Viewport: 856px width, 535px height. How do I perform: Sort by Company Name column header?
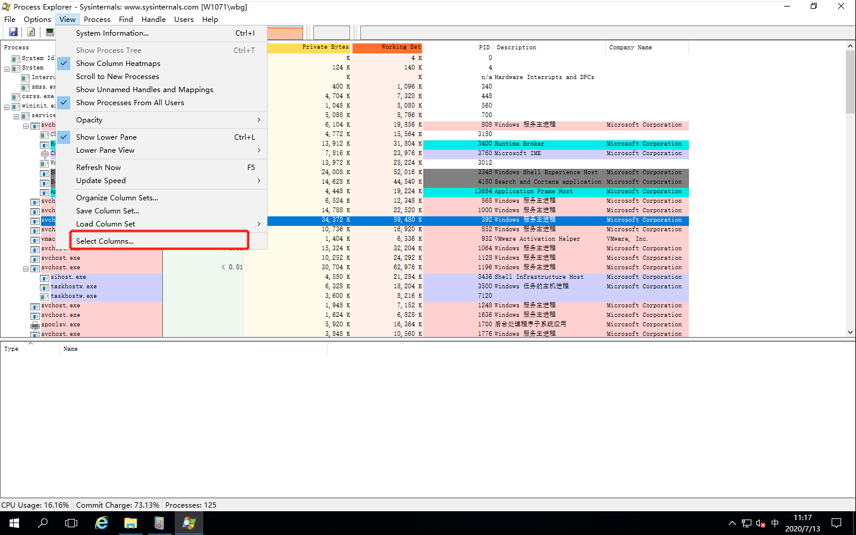click(x=647, y=48)
